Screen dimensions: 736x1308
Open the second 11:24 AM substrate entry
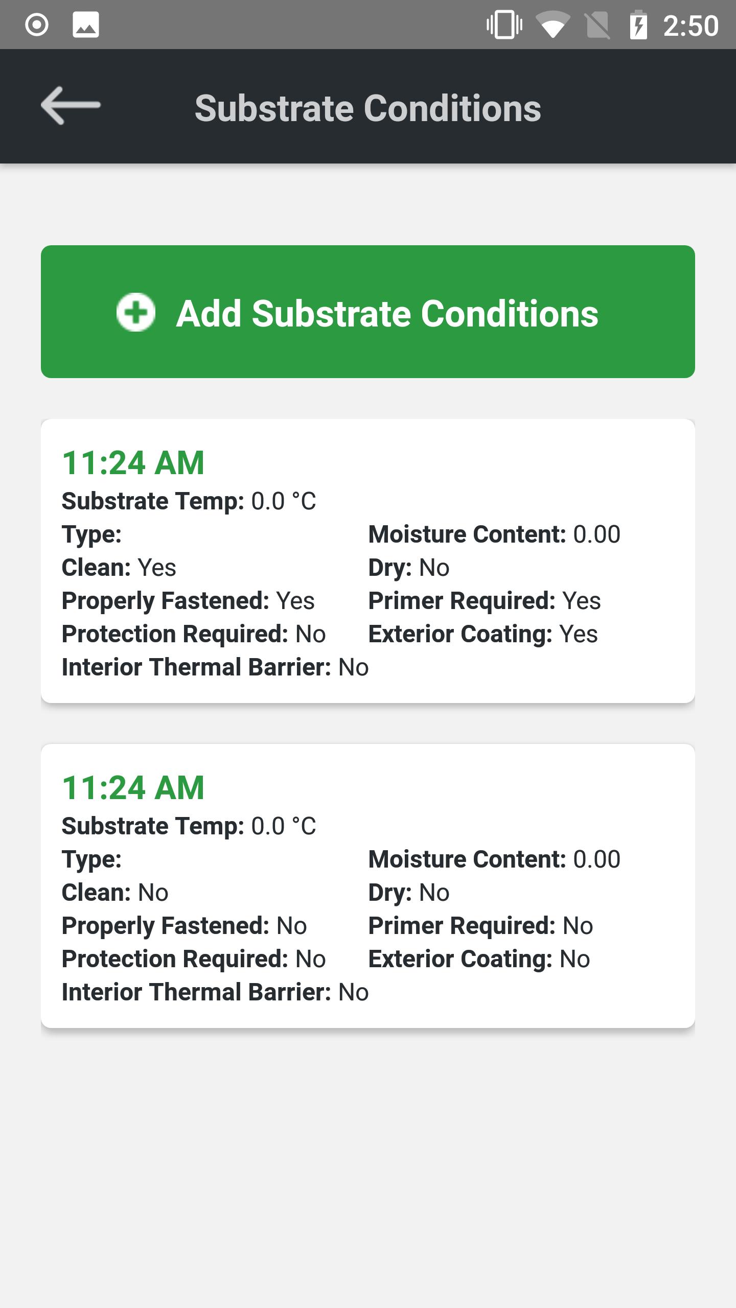[x=368, y=886]
